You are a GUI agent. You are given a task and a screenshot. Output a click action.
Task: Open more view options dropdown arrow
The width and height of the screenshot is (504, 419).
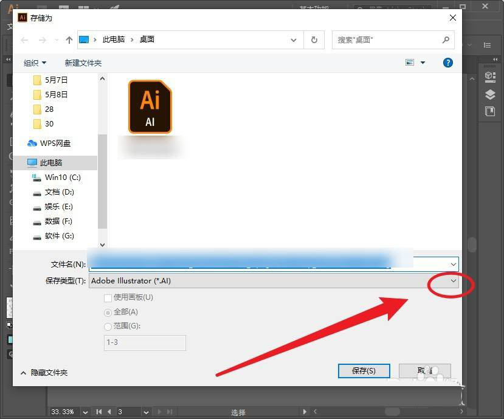click(x=423, y=63)
